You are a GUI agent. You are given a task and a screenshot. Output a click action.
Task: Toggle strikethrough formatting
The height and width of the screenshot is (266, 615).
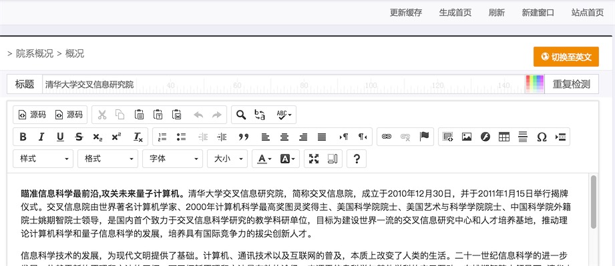(x=79, y=137)
